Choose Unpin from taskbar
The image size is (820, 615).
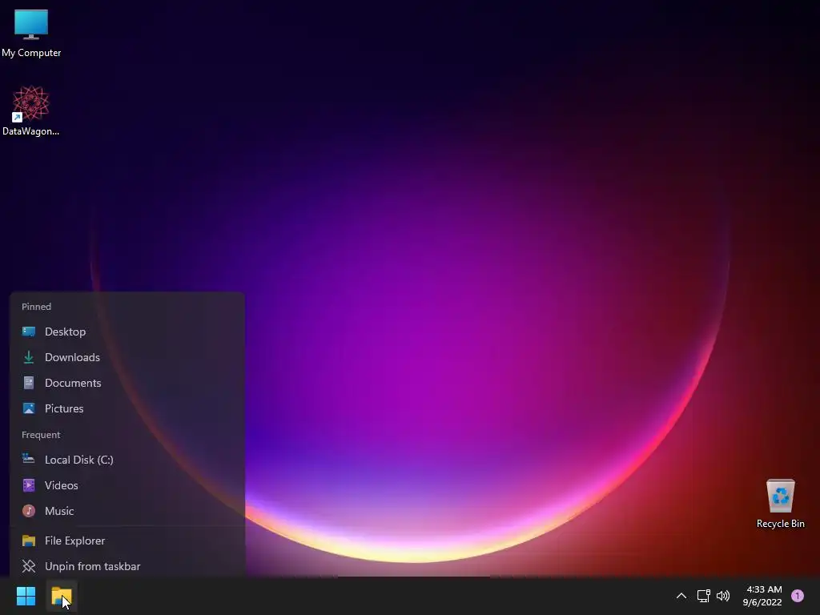[127, 566]
